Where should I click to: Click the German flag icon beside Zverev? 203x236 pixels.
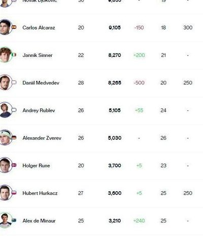point(14,138)
